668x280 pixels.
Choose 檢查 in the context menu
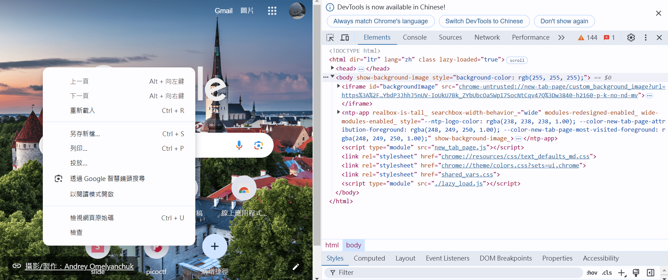pyautogui.click(x=119, y=232)
